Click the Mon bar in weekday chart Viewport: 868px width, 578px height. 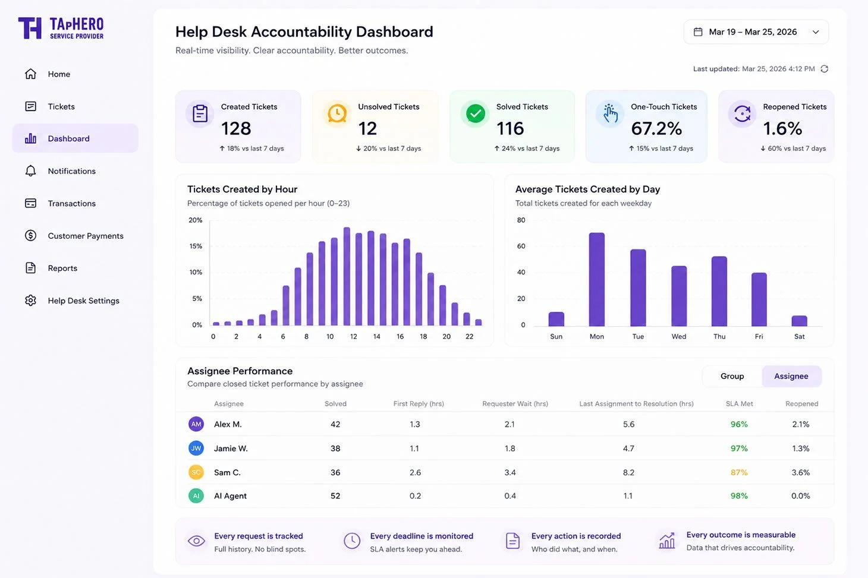click(x=597, y=279)
